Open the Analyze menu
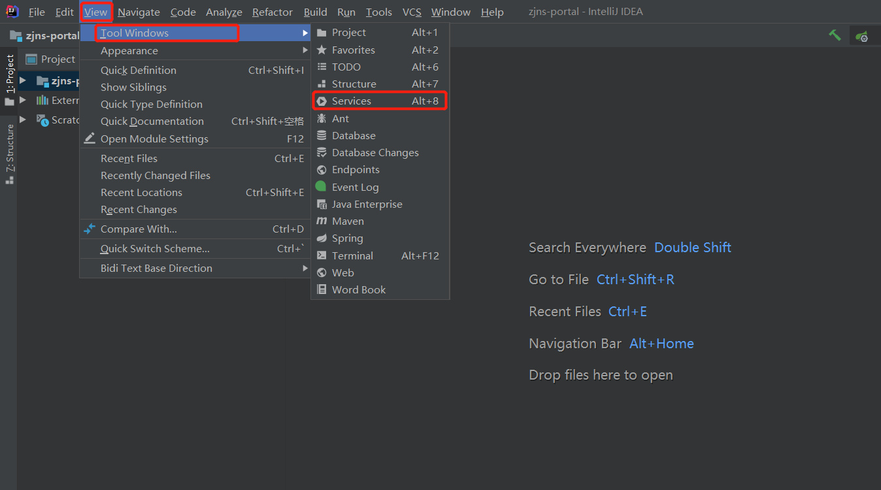This screenshot has width=881, height=490. click(x=224, y=12)
